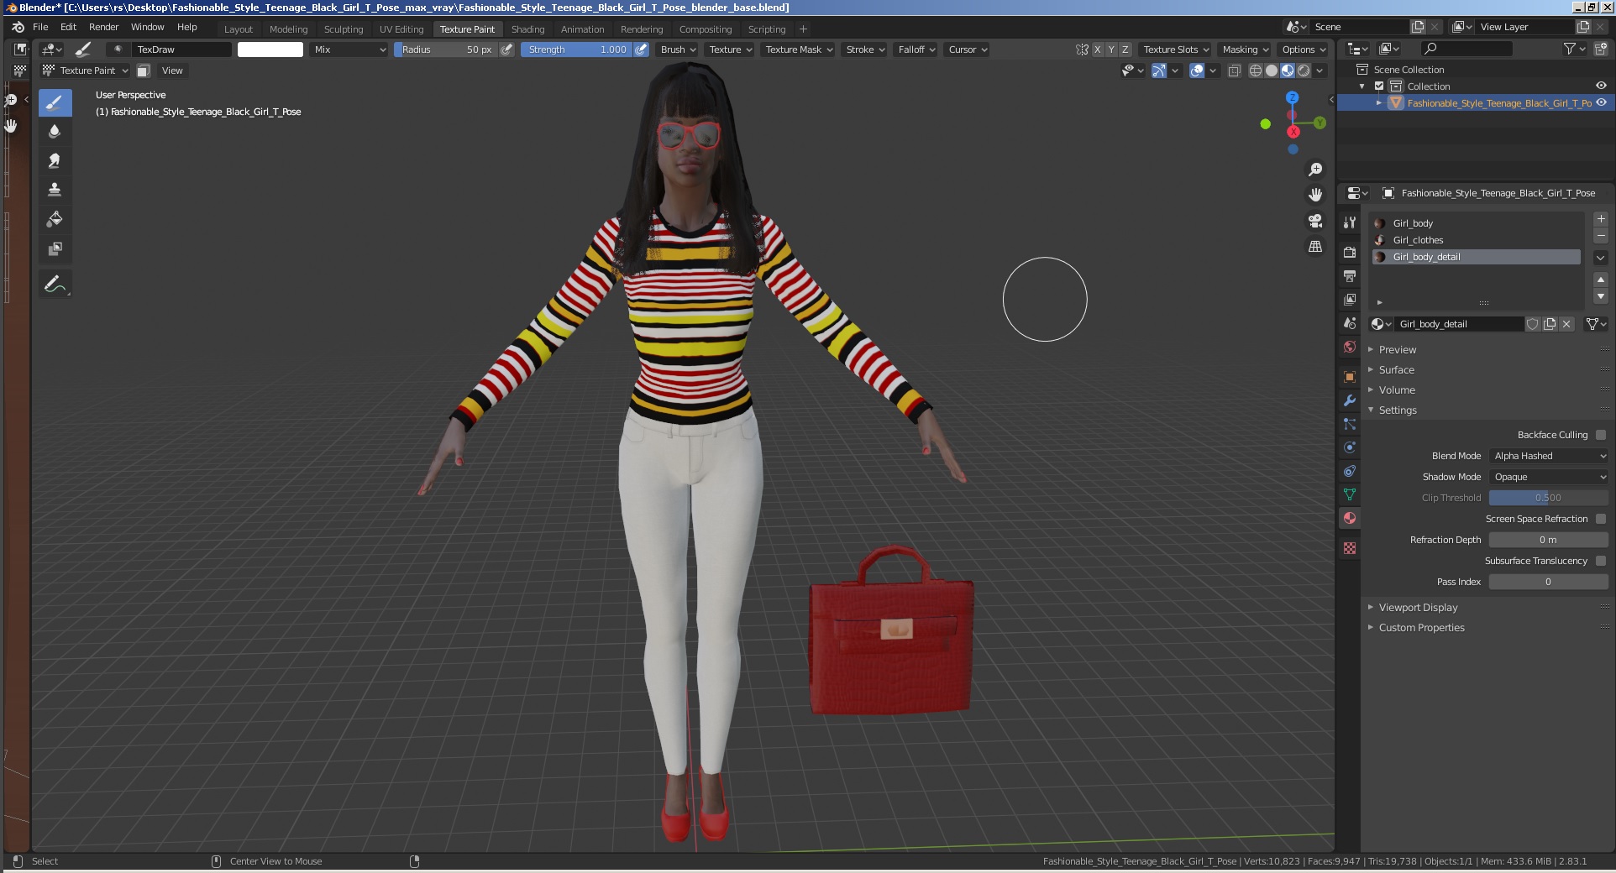
Task: Adjust the brush Radius slider
Action: pos(447,50)
